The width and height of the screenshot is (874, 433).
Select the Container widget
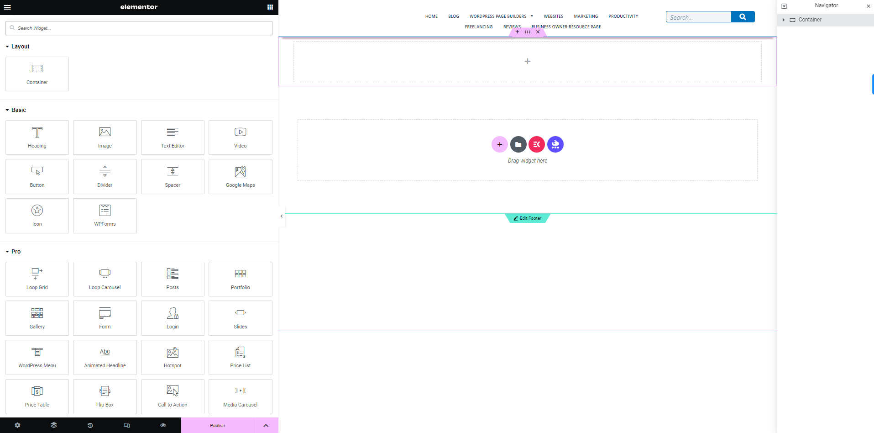pyautogui.click(x=37, y=74)
